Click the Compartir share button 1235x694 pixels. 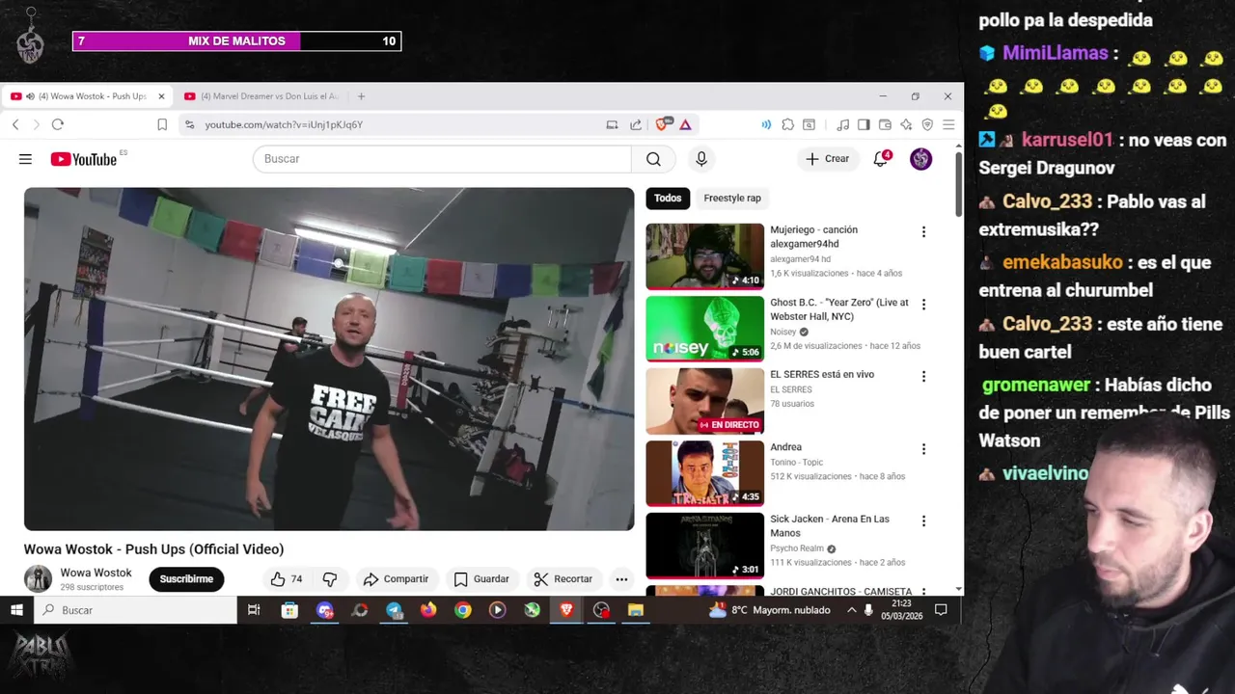coord(396,579)
